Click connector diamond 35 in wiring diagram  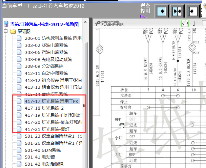tap(100, 50)
